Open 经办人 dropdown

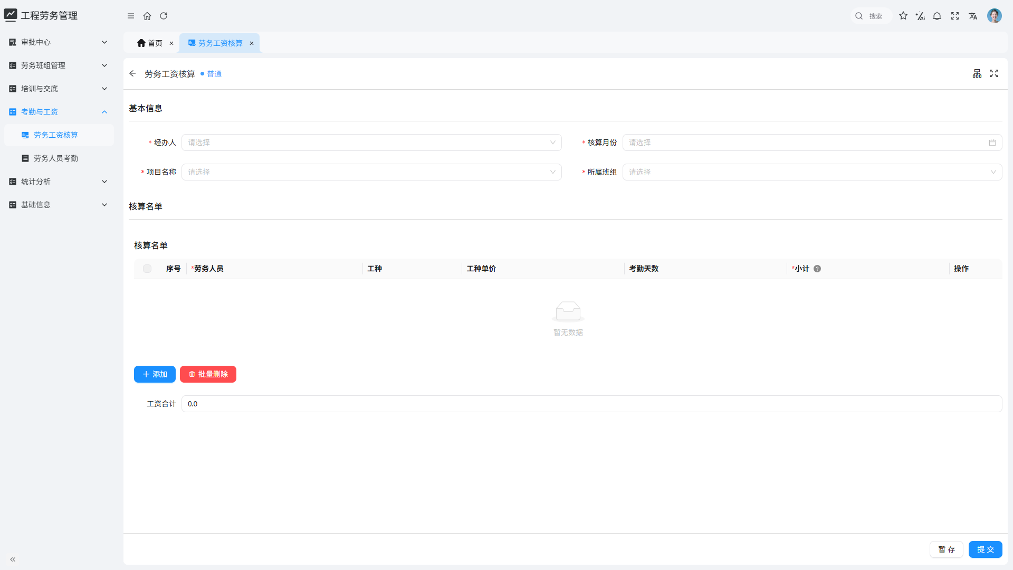click(x=371, y=142)
